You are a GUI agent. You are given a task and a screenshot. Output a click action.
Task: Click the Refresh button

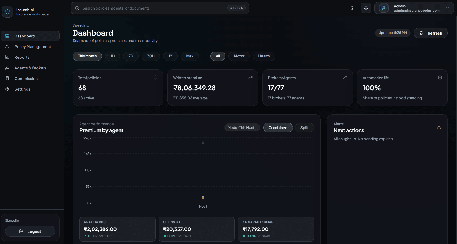tap(430, 33)
